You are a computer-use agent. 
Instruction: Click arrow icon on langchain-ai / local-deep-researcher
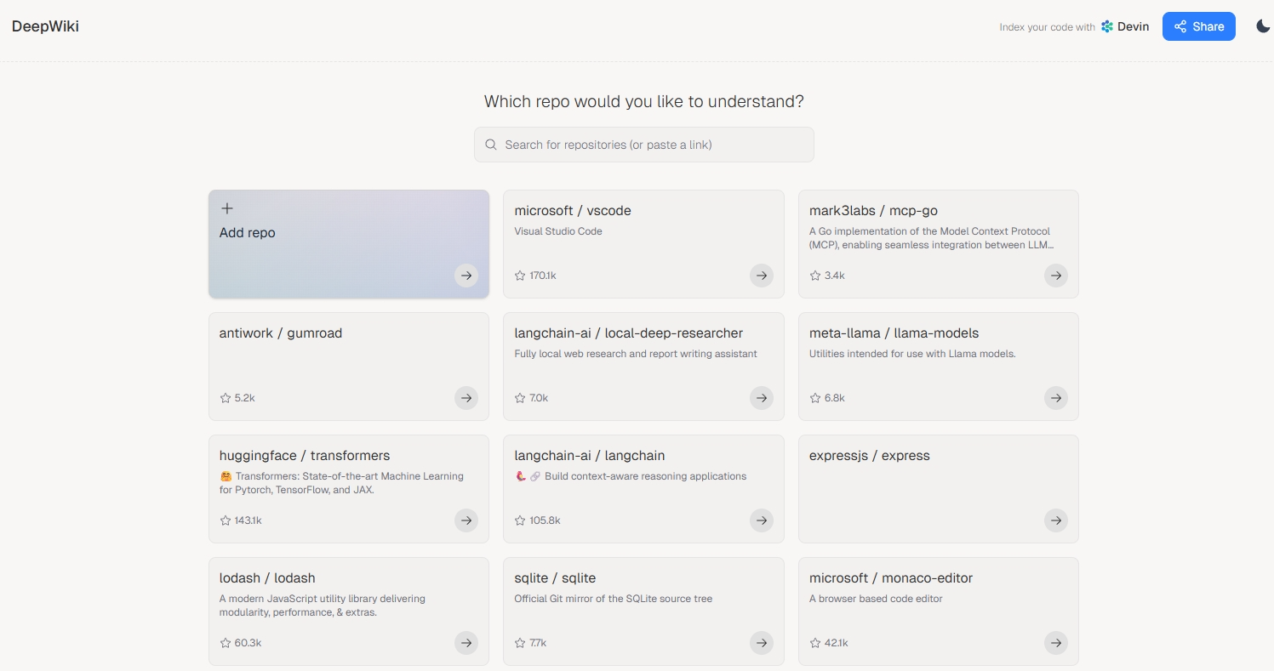[x=761, y=398]
